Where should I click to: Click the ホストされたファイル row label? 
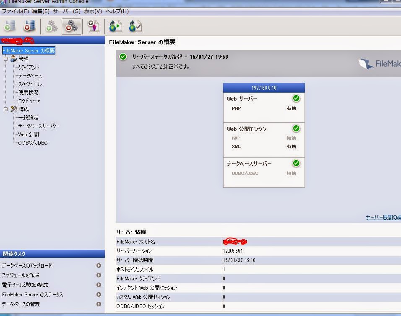pos(135,269)
